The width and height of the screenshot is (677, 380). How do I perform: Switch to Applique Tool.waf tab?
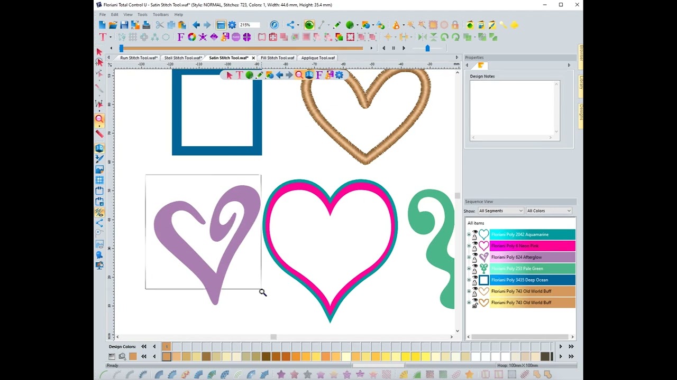pos(318,58)
